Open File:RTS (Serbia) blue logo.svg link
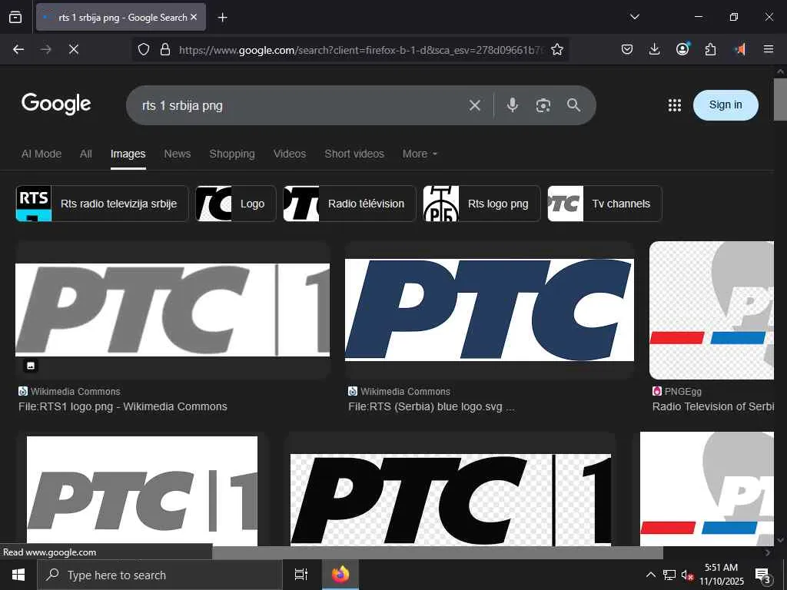 [x=432, y=406]
